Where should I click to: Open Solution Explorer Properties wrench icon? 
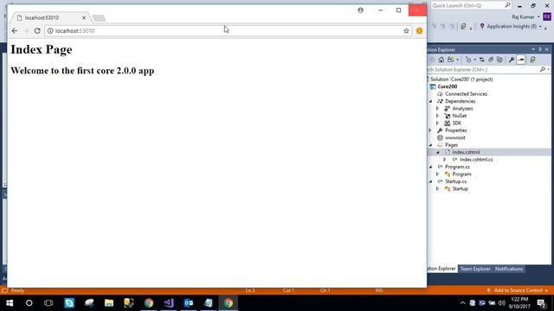point(512,60)
